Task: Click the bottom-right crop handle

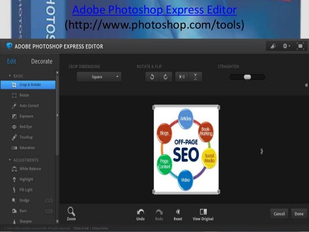Action: [218, 192]
